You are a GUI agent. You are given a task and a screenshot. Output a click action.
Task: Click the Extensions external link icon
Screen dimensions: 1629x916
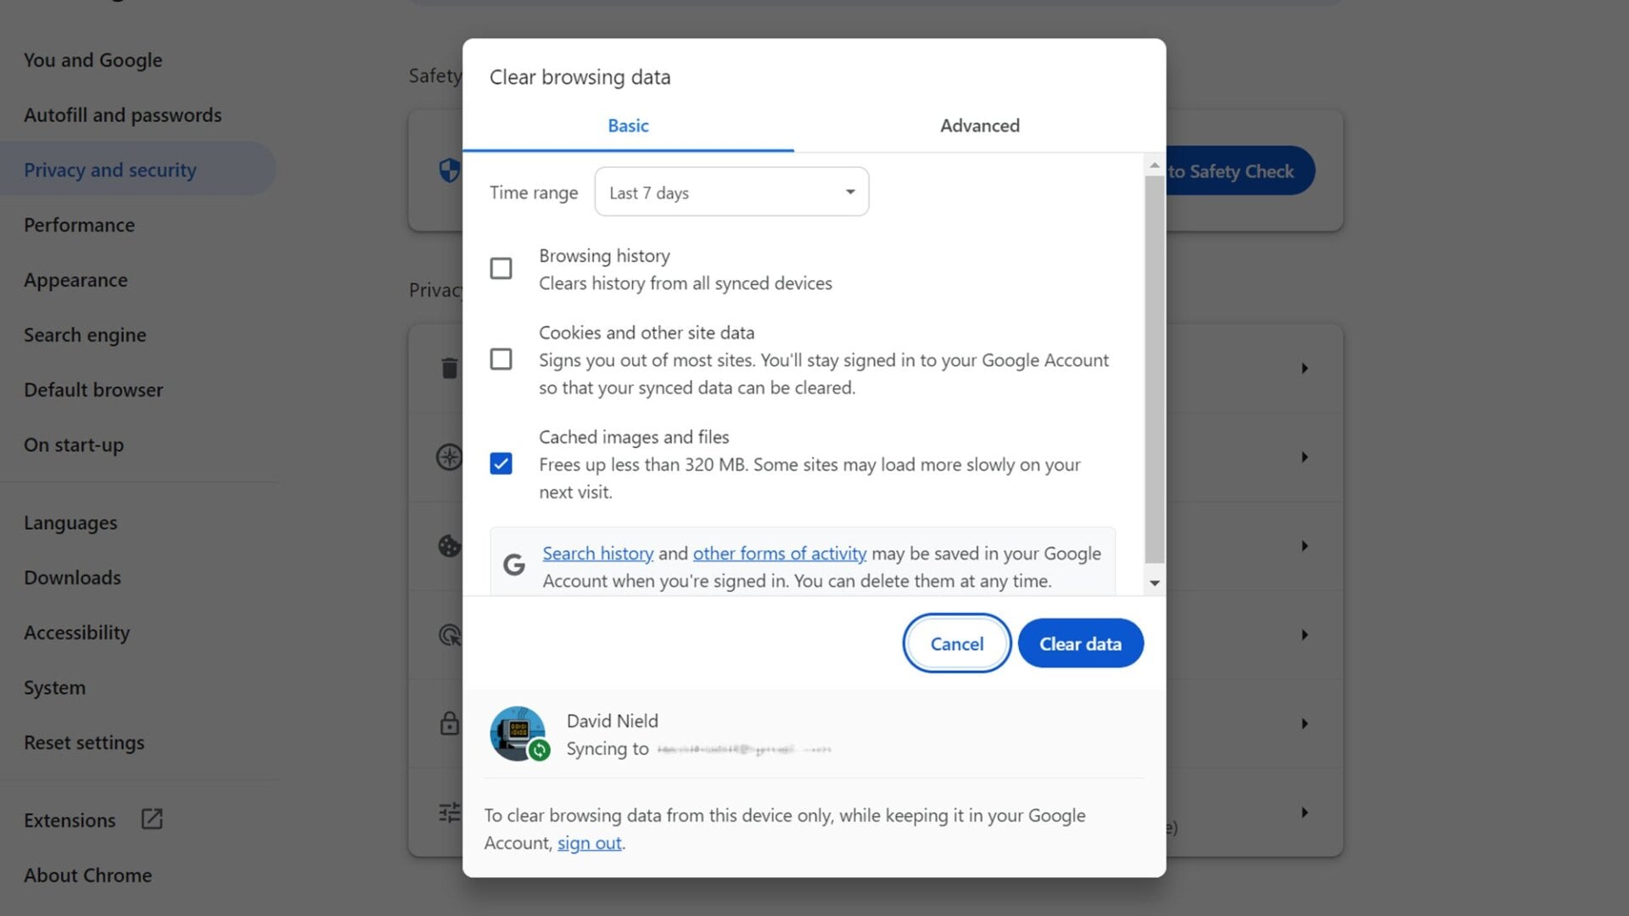152,819
